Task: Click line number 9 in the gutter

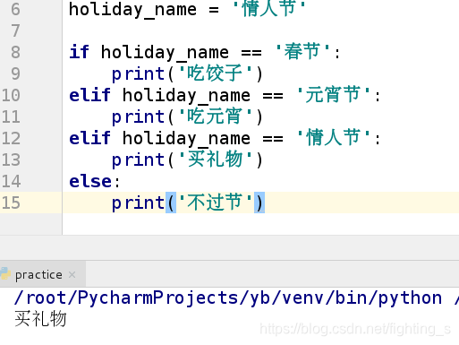Action: pos(15,73)
